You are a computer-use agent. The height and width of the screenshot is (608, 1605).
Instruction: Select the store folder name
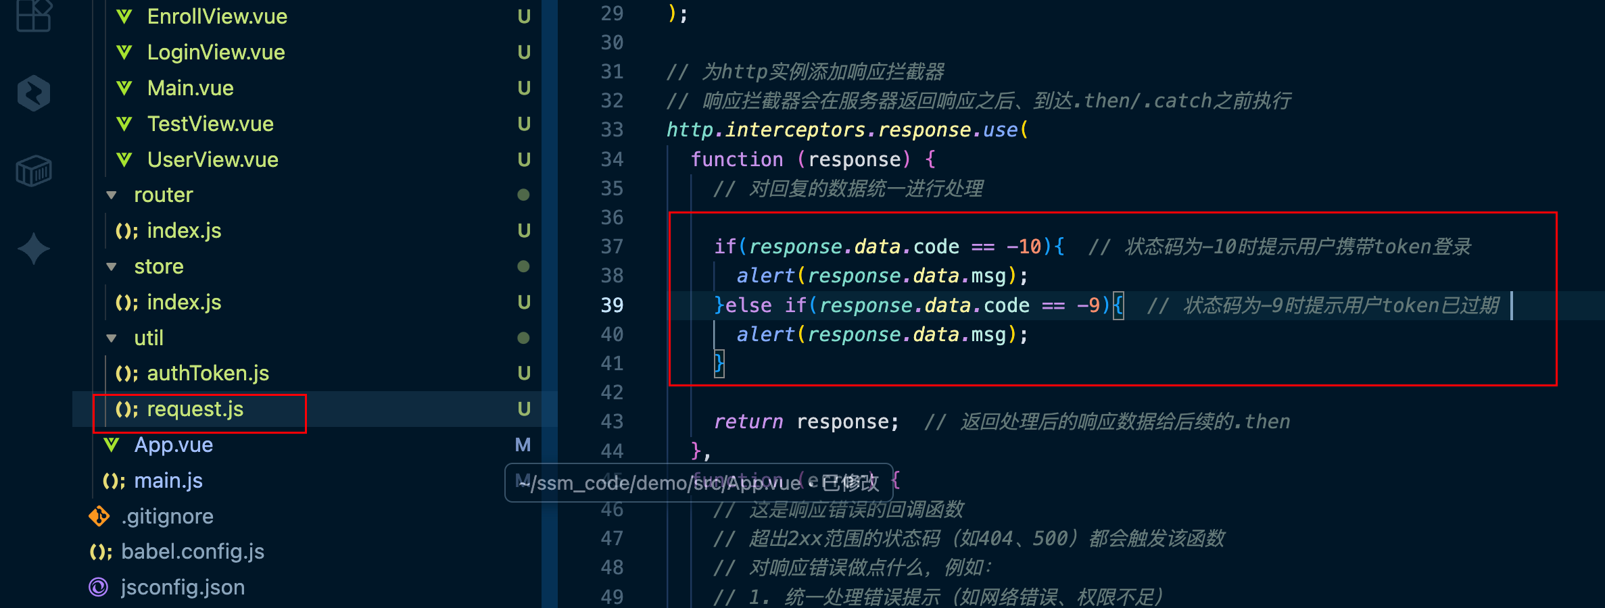click(159, 267)
